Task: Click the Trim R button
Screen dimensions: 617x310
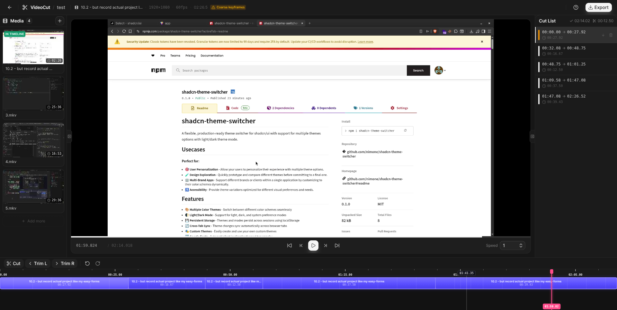Action: 65,263
